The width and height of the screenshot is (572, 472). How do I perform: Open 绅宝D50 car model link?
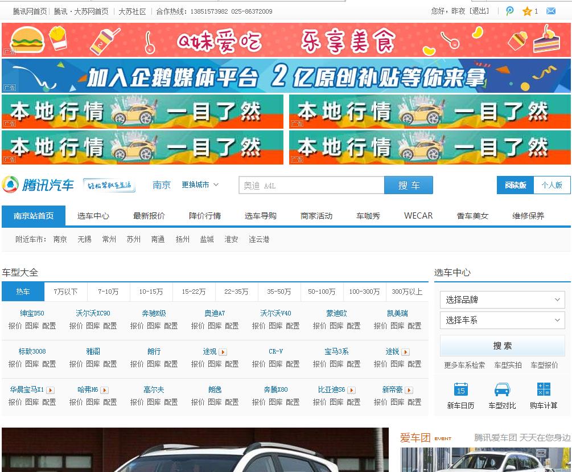32,313
